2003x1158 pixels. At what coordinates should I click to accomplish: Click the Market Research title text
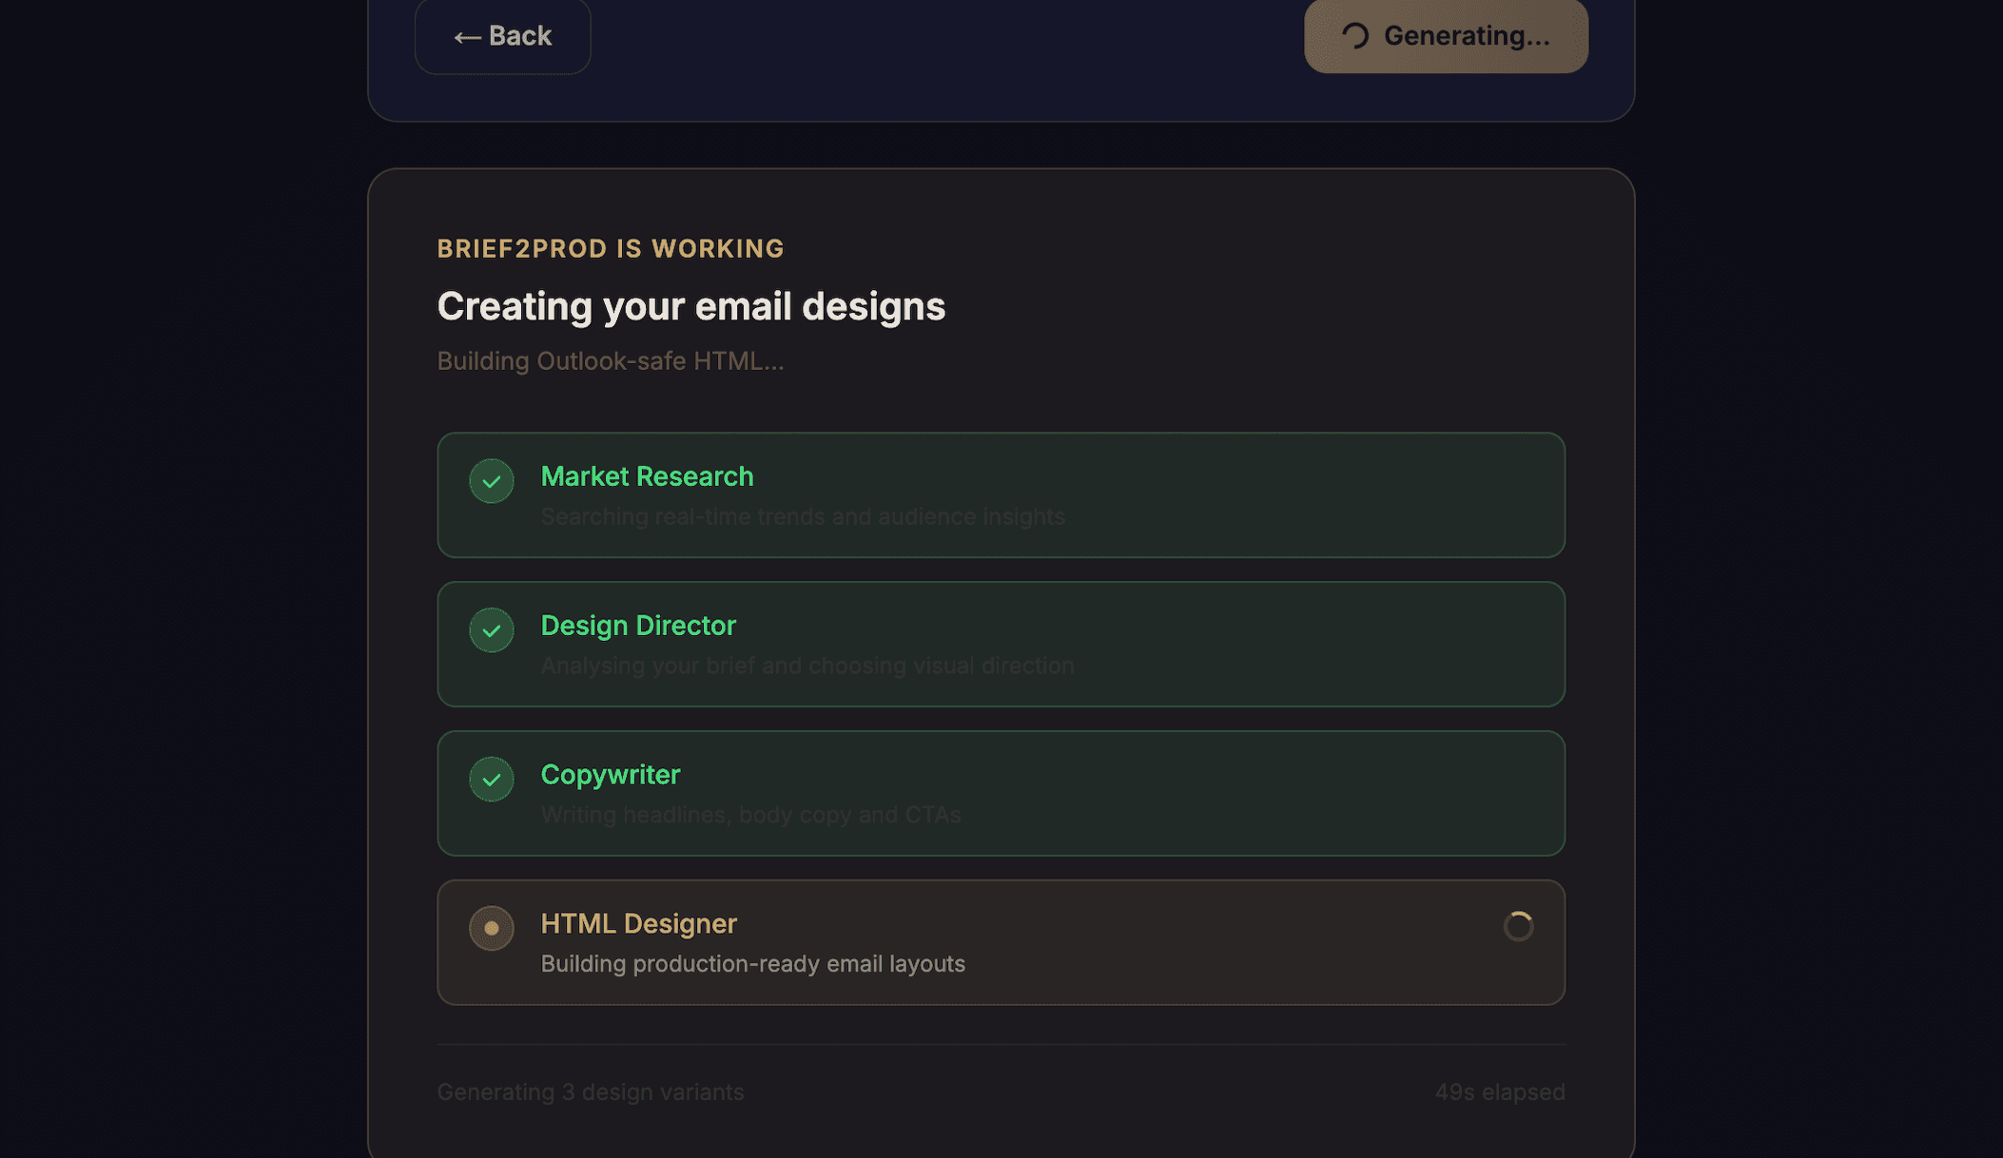tap(647, 476)
